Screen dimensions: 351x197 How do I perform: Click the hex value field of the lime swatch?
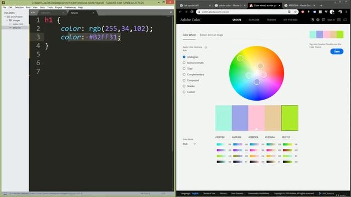pos(286,137)
